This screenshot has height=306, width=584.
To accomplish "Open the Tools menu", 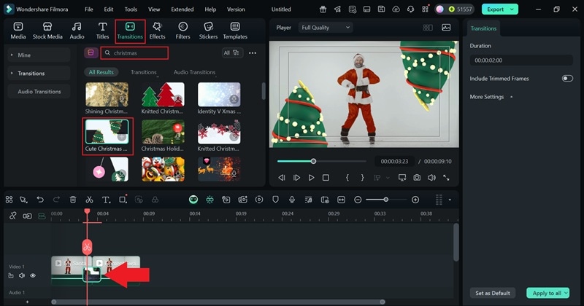I will (x=131, y=9).
